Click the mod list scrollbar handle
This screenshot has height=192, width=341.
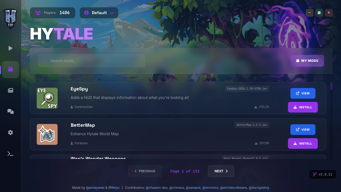coord(331,86)
